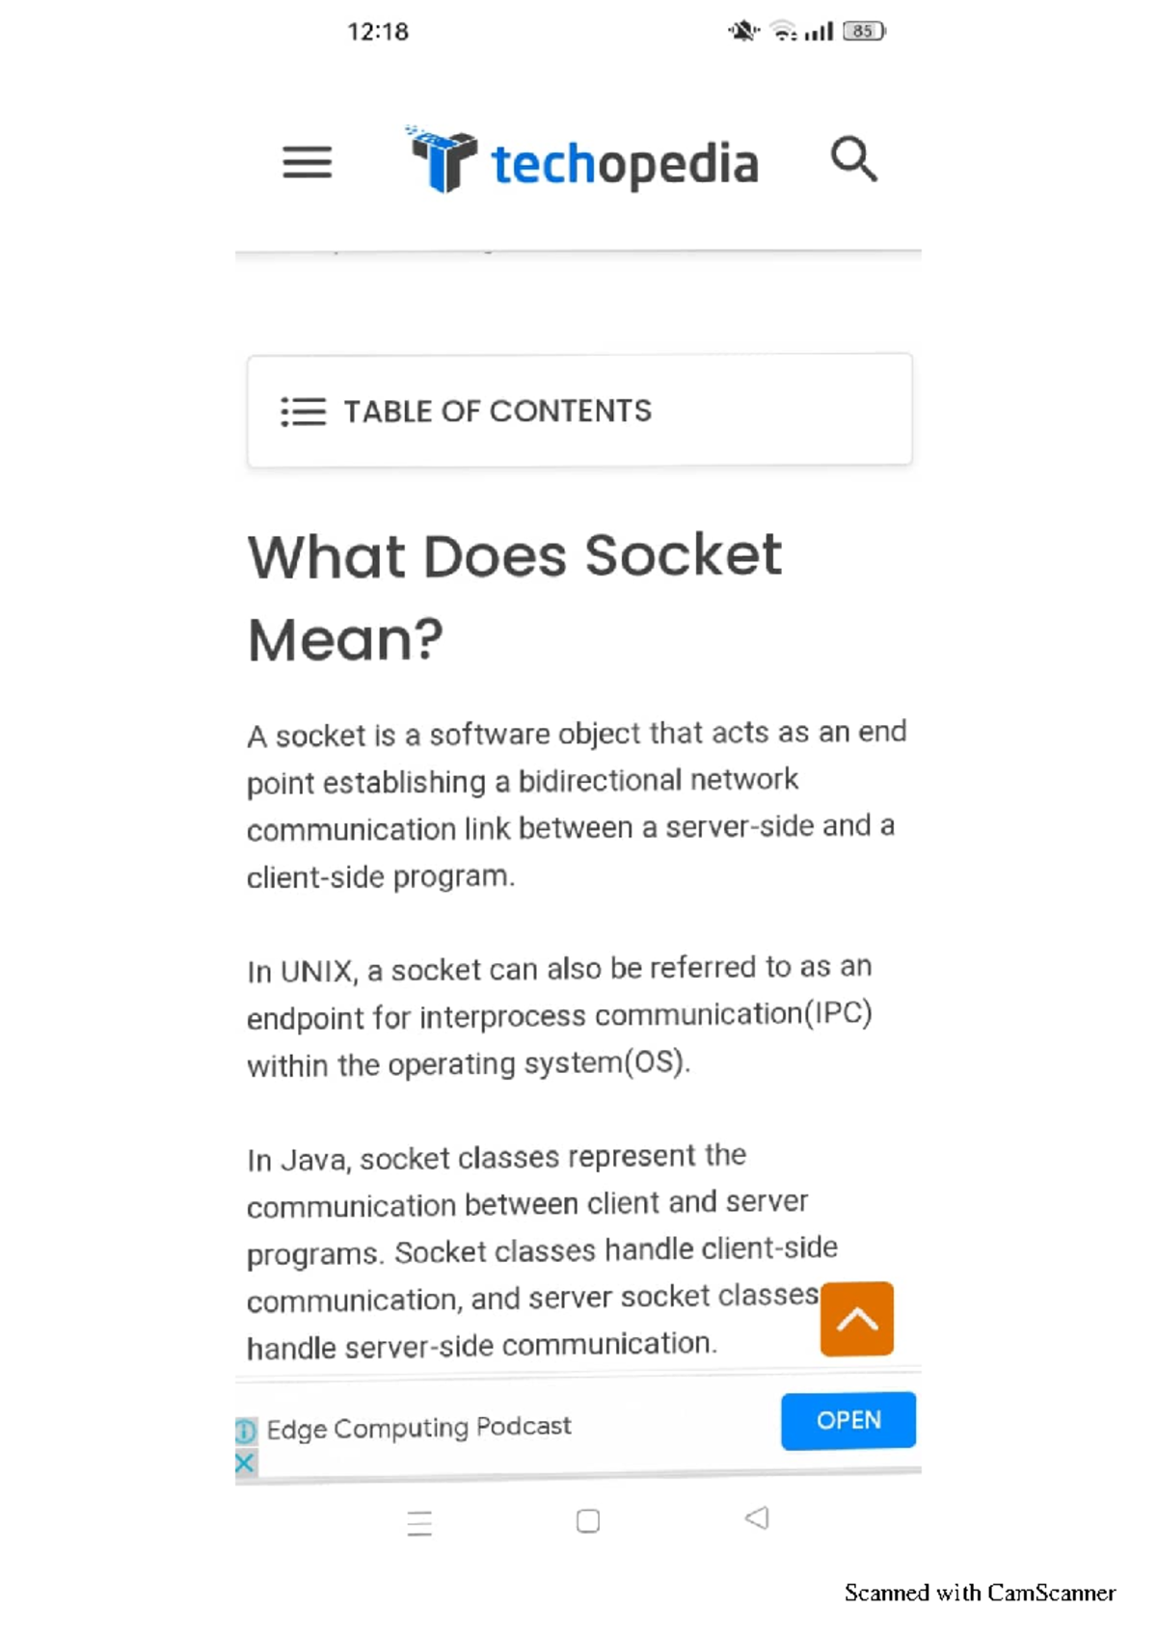This screenshot has height=1637, width=1157.
Task: Click the "What Does Socket Mean?" heading
Action: coord(514,597)
